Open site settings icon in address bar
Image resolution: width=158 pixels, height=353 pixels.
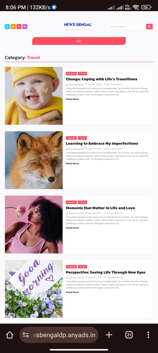pos(26,335)
